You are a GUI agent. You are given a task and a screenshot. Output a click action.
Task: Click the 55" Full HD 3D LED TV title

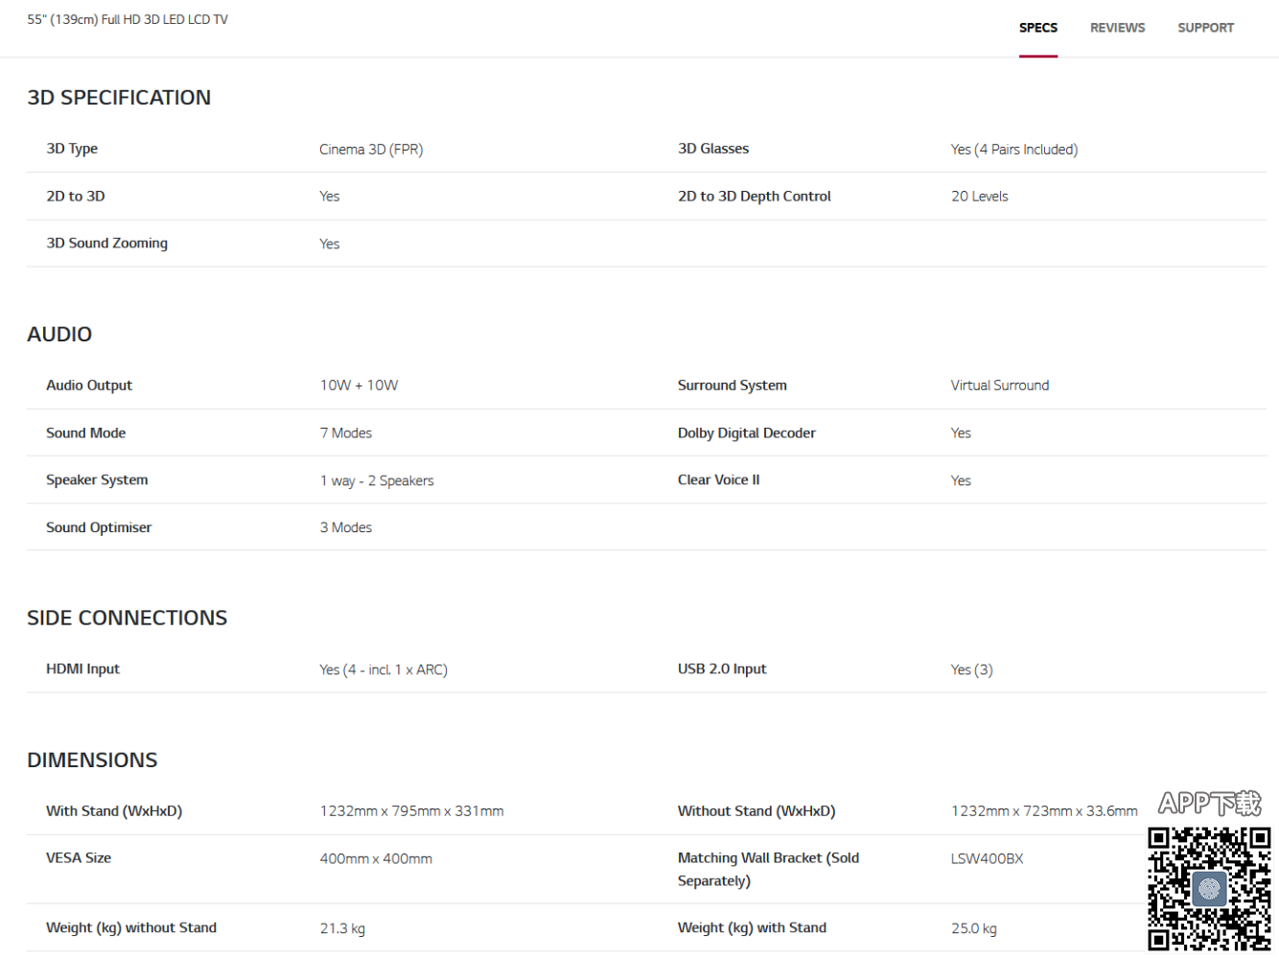pyautogui.click(x=128, y=19)
